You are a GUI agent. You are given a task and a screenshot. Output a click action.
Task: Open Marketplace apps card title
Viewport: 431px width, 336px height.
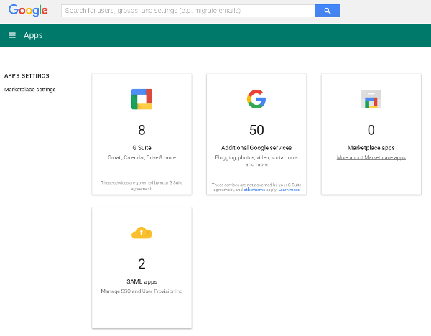pos(371,148)
